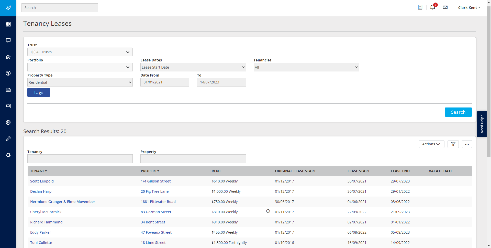This screenshot has width=491, height=248.
Task: Open the Tenancies dropdown showing All
Action: tap(306, 67)
